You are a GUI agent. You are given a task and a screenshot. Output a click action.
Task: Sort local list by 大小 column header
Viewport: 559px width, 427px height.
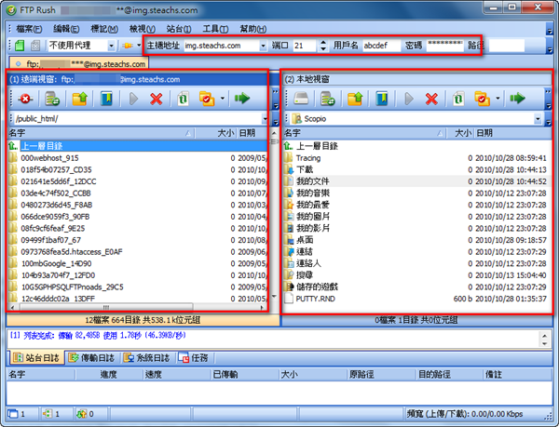click(x=460, y=133)
